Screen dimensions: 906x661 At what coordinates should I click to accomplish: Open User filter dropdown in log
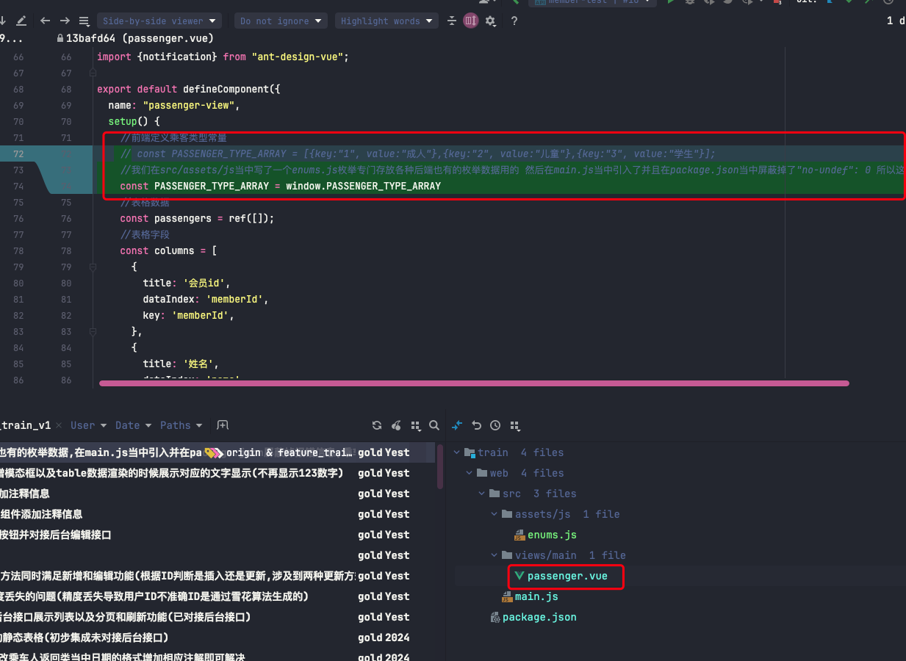pos(88,425)
